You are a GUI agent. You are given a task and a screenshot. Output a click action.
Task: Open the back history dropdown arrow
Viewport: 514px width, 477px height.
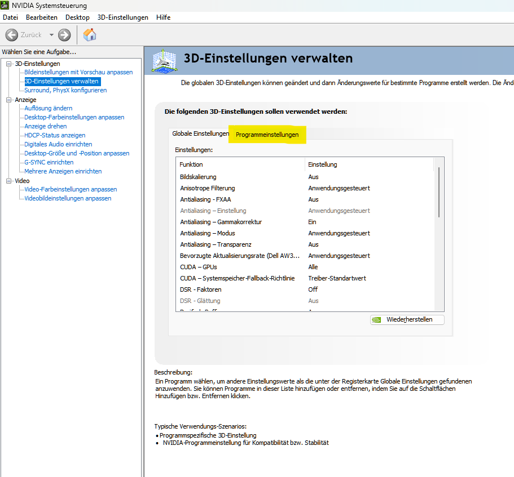coord(51,35)
